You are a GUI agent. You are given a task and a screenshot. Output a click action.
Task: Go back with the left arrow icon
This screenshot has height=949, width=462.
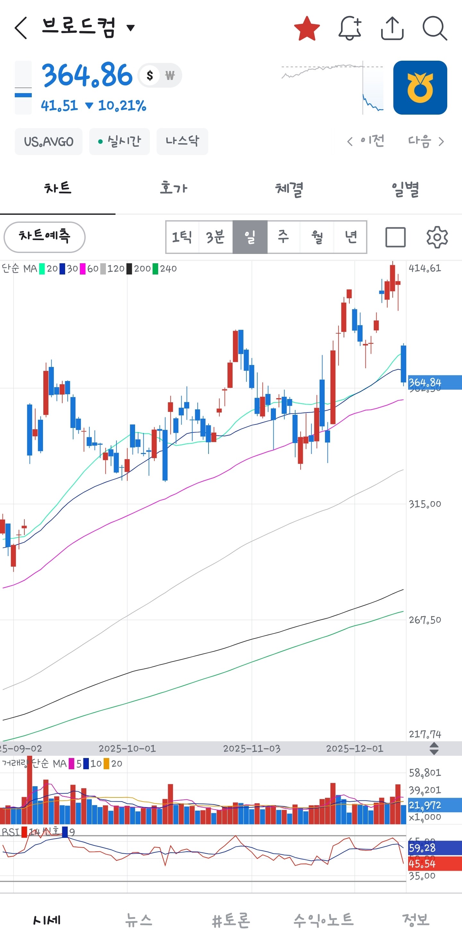click(21, 28)
